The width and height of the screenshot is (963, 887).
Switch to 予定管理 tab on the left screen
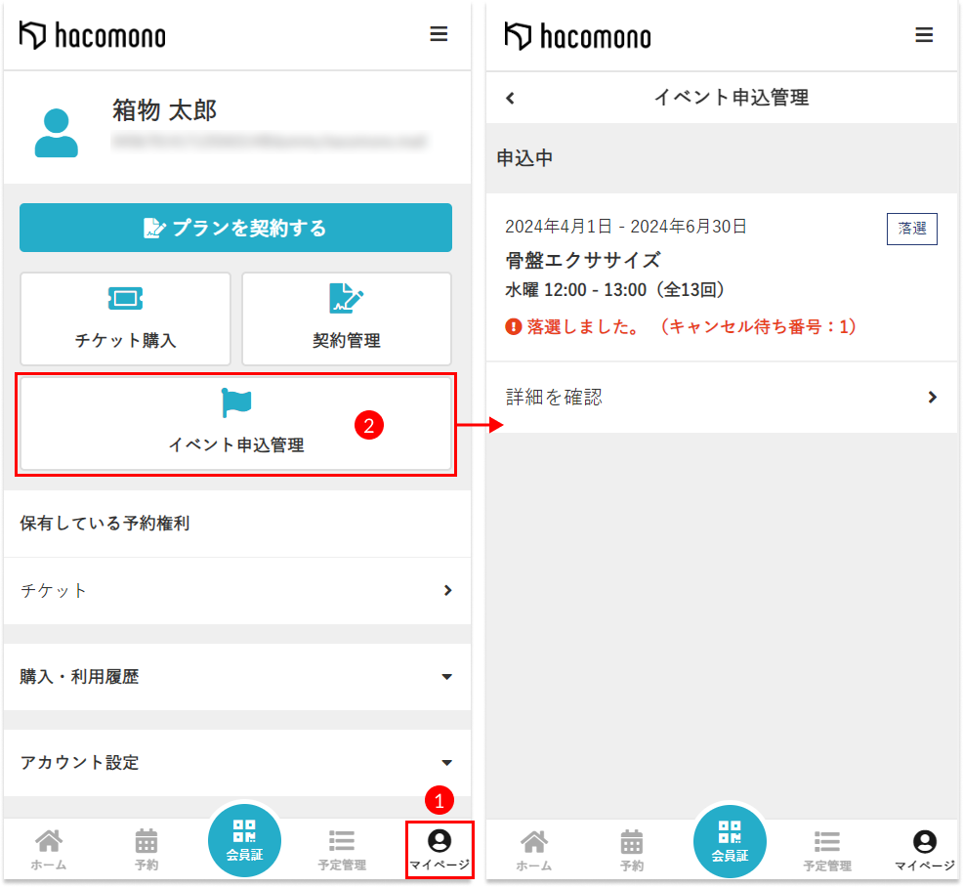point(342,848)
